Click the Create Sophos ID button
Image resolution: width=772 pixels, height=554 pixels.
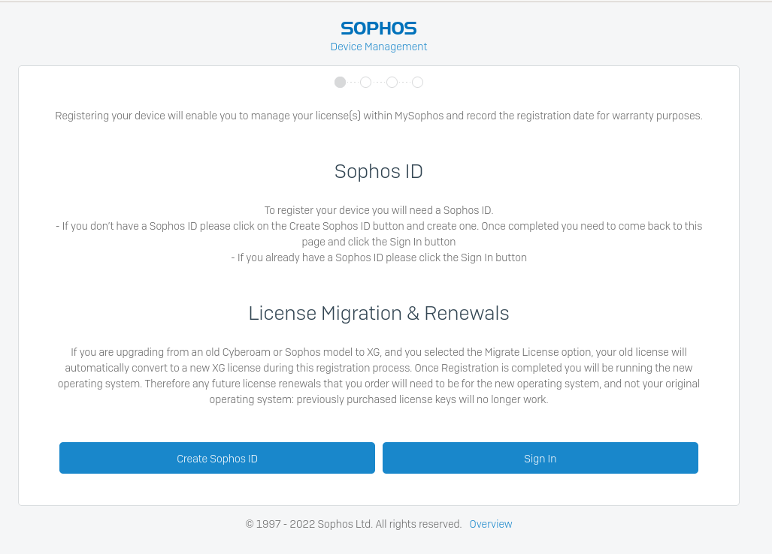pos(217,458)
